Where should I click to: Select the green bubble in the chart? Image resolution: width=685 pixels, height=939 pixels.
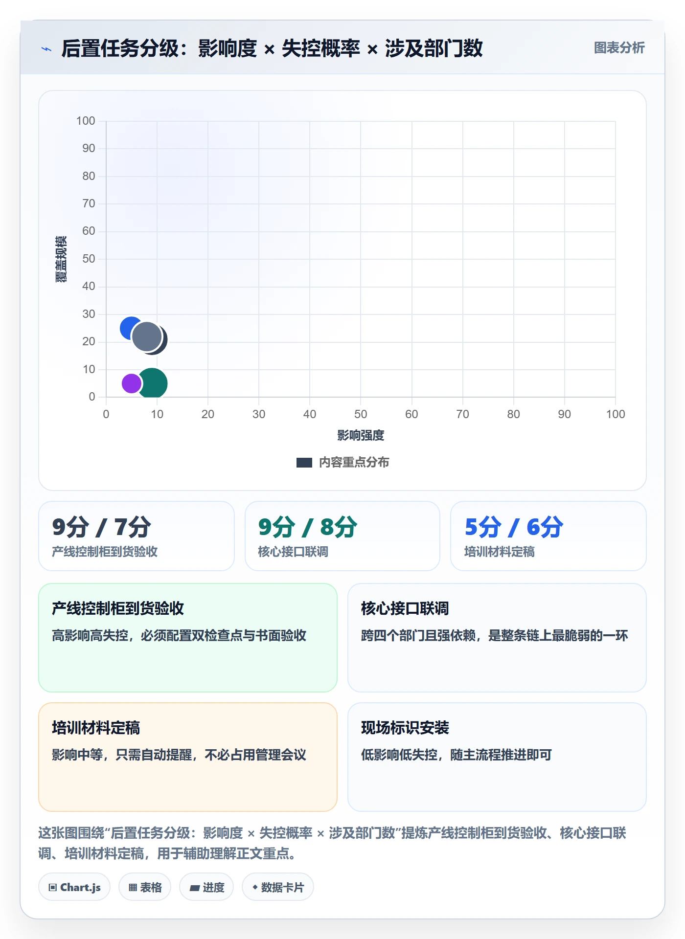pyautogui.click(x=153, y=383)
